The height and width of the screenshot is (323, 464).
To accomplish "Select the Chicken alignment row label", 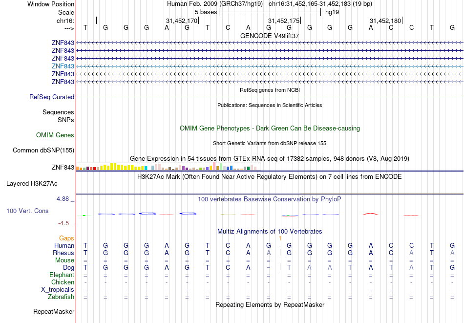I will pos(63,282).
